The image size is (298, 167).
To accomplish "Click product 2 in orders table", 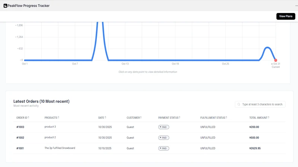I will pos(50,137).
